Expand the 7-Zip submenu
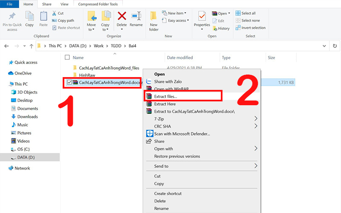The height and width of the screenshot is (213, 341). pos(256,118)
